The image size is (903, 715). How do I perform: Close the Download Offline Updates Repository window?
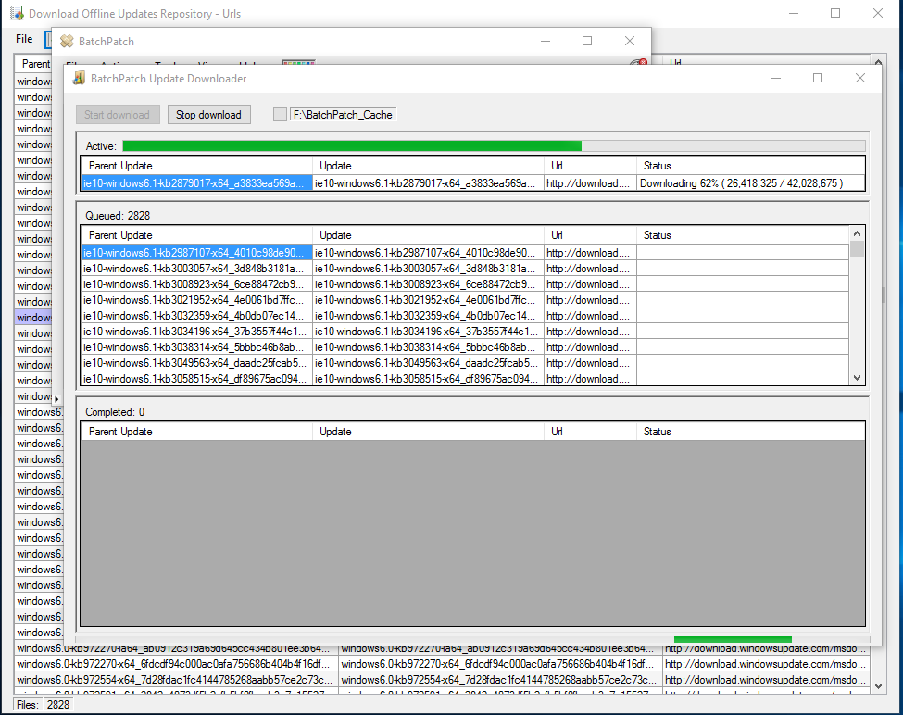click(x=878, y=13)
